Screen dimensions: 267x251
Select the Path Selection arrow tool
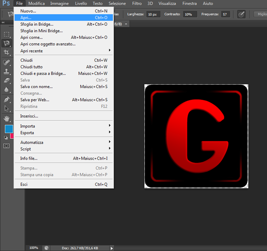tap(7, 109)
